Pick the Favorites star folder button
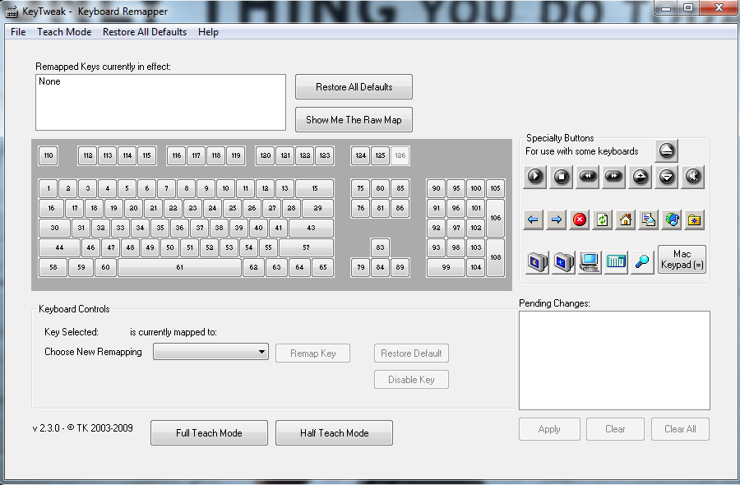 coord(694,219)
